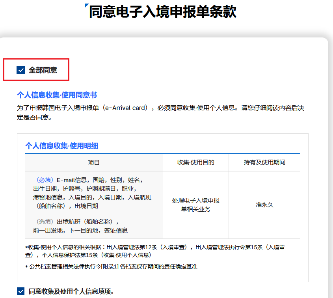The height and width of the screenshot is (298, 333).
Task: Toggle the 全部同意 checkbox
Action: 20,70
